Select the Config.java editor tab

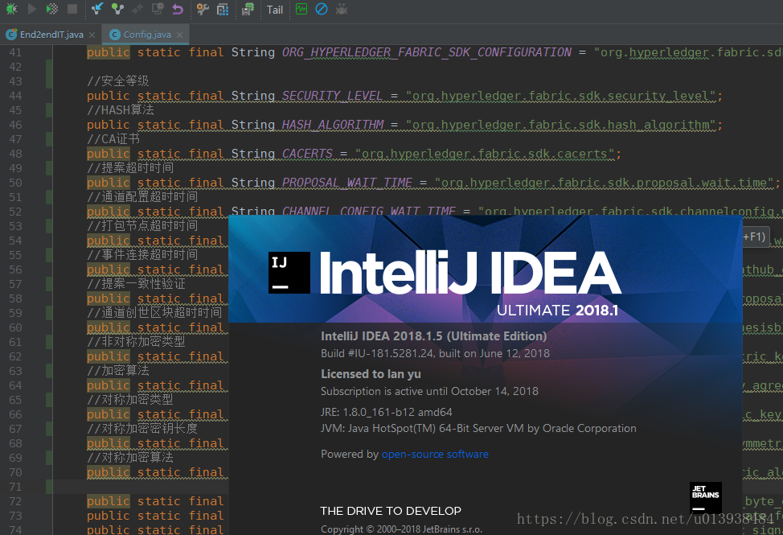147,35
